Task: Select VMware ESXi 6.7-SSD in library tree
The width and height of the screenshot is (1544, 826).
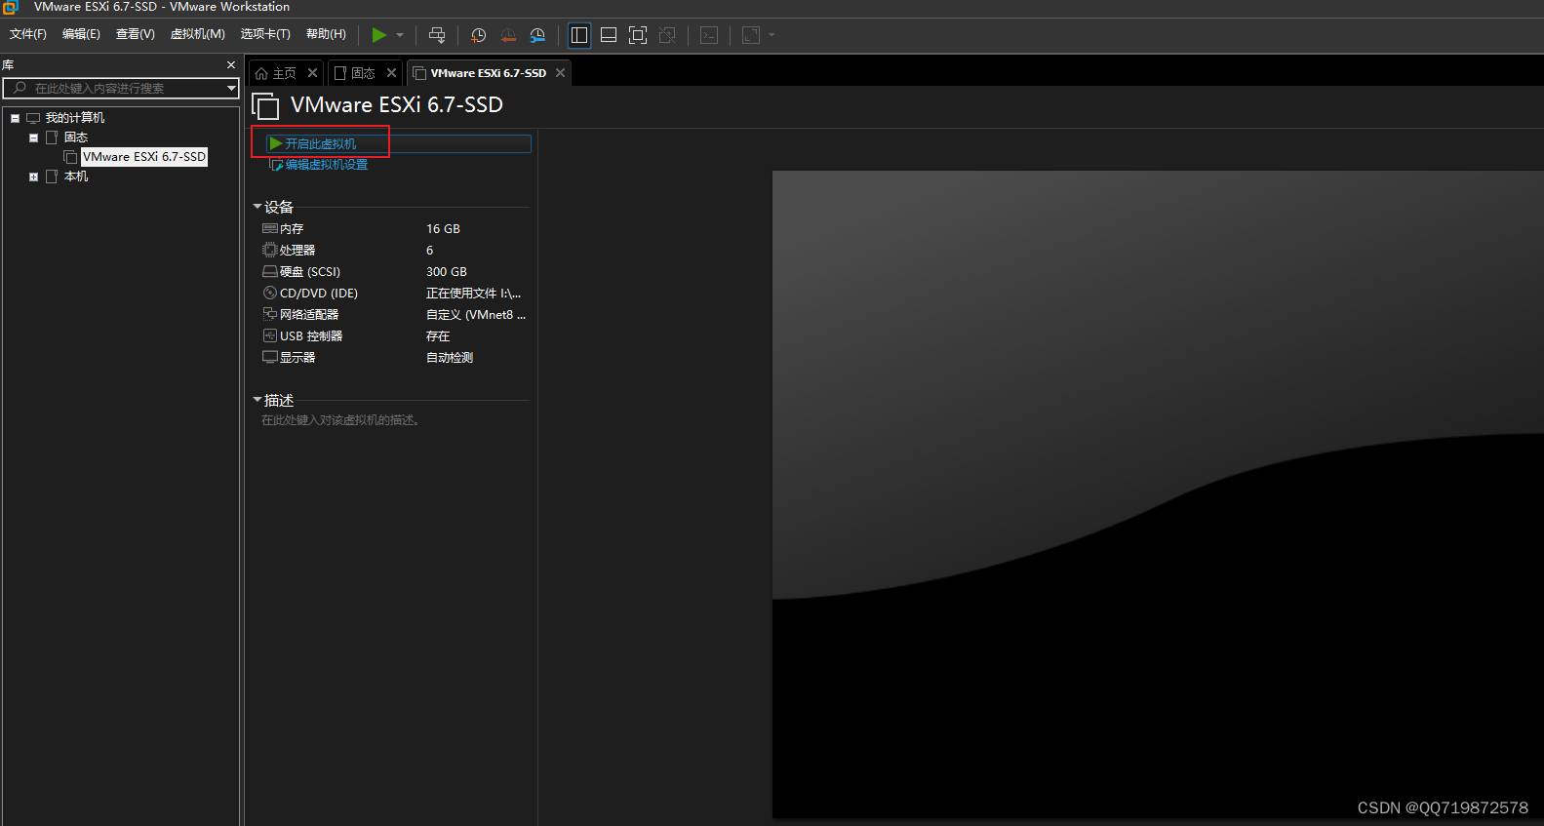Action: point(144,157)
